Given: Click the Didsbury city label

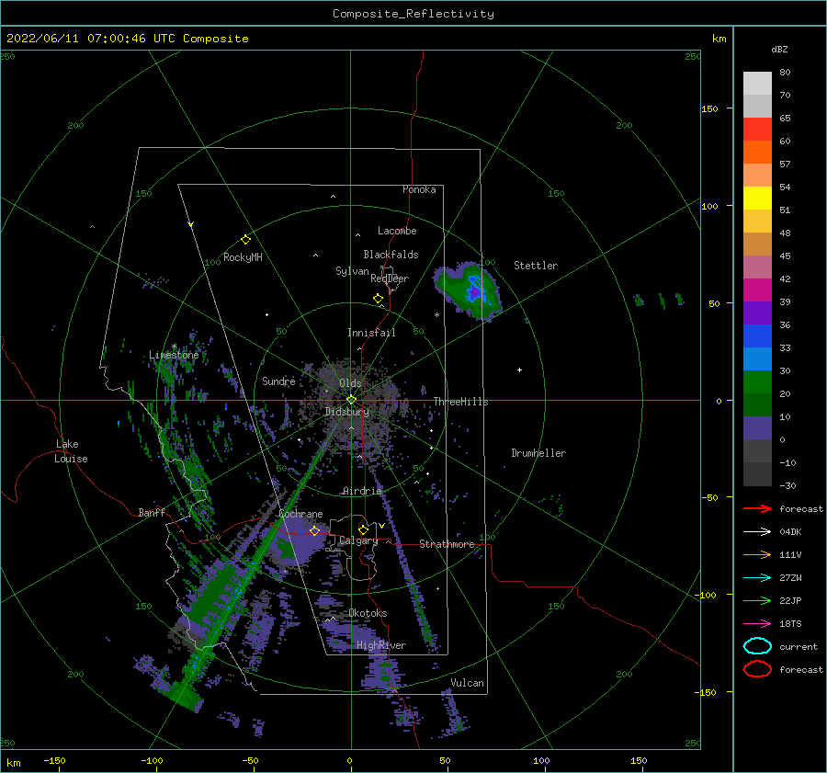Looking at the screenshot, I should pos(346,412).
